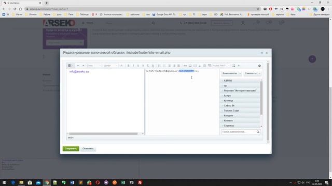Click the remove formatting icon
The image size is (332, 186).
pyautogui.click(x=148, y=66)
